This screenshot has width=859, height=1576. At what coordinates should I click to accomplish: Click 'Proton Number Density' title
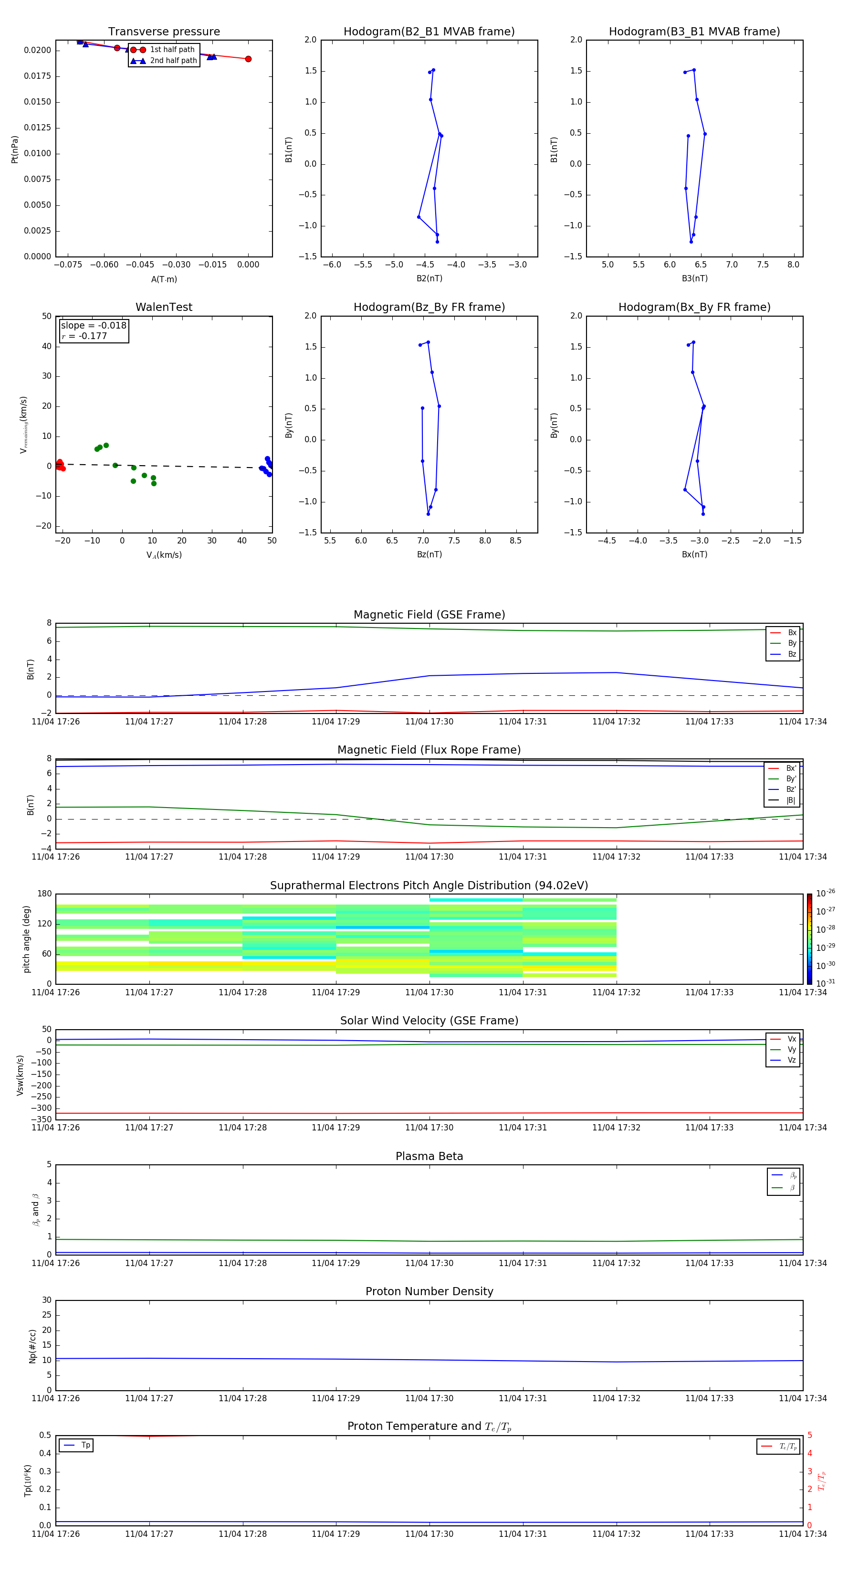click(429, 1291)
